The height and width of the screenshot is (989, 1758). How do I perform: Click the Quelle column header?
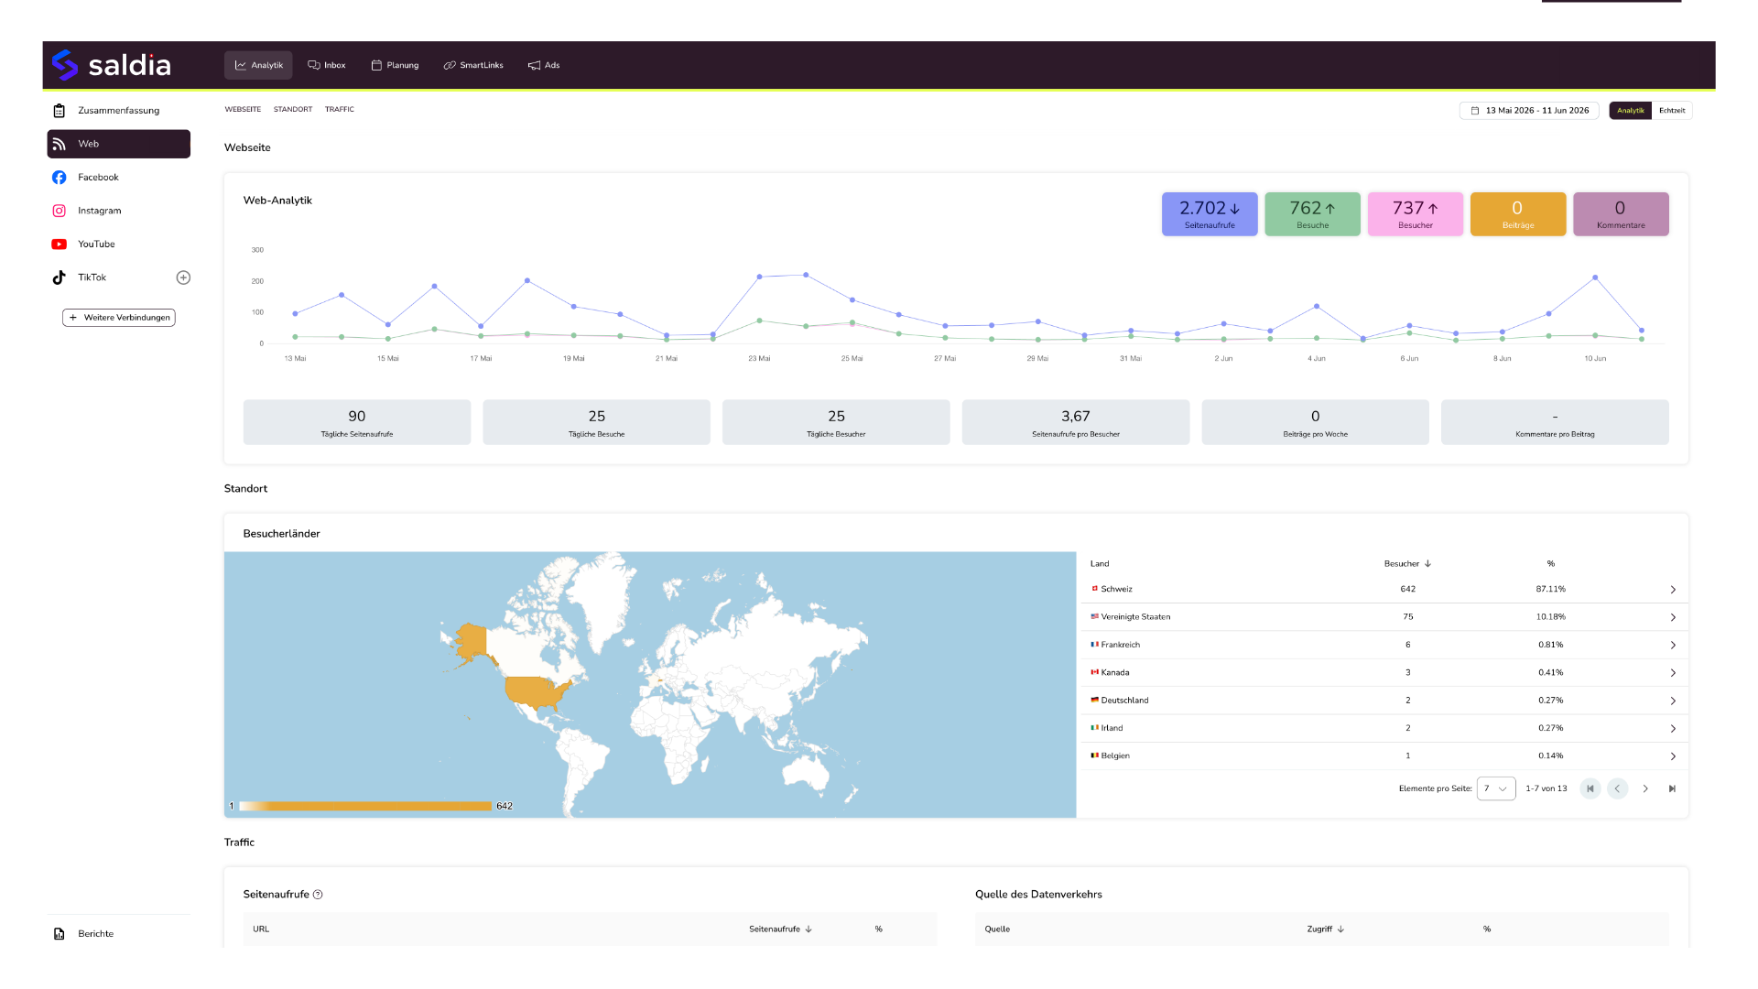997,929
